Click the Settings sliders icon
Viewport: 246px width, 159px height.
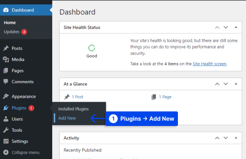click(6, 141)
